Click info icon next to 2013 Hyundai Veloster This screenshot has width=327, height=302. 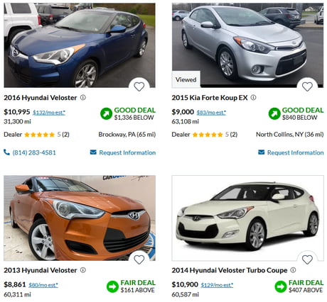(x=83, y=270)
